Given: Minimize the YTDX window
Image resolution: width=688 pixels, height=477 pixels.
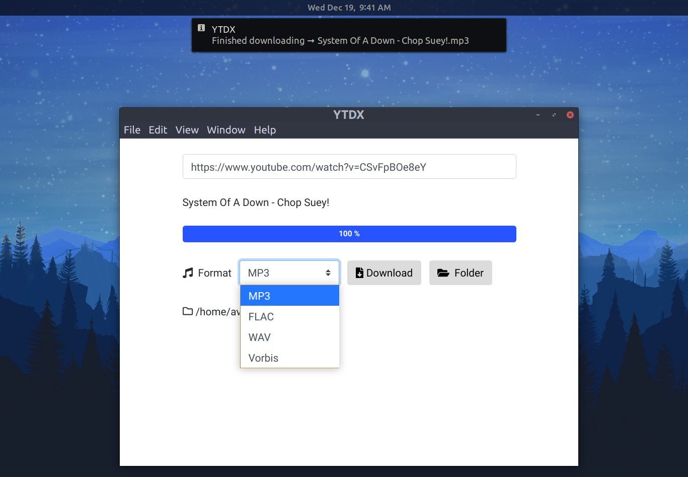Looking at the screenshot, I should coord(538,115).
